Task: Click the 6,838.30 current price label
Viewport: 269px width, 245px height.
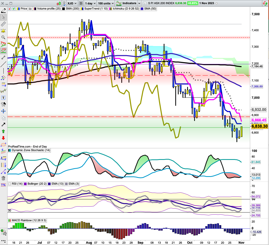Action: 259,126
